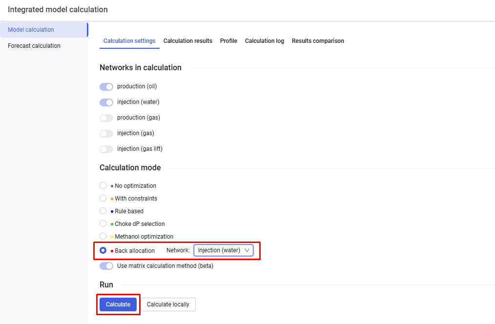Viewport: 495px width, 324px height.
Task: Toggle the production (oil) network switch
Action: click(106, 87)
